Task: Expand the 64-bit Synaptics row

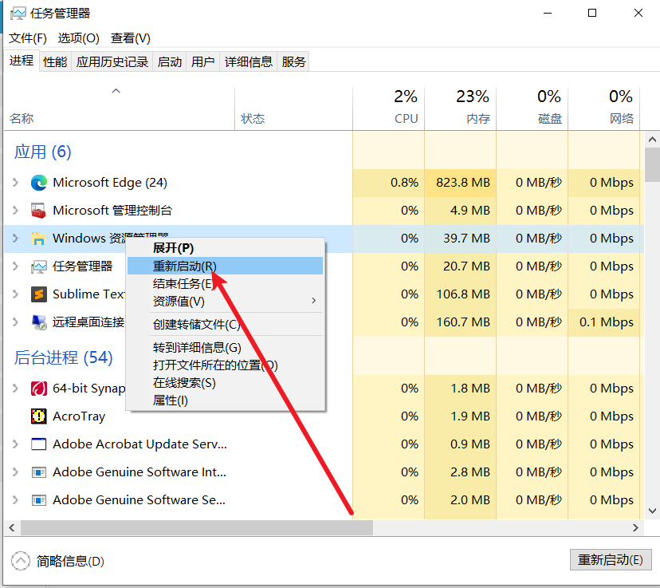Action: pyautogui.click(x=16, y=388)
